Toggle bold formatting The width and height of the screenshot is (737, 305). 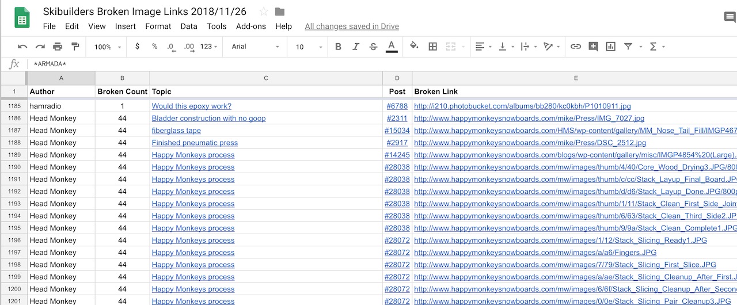coord(338,47)
